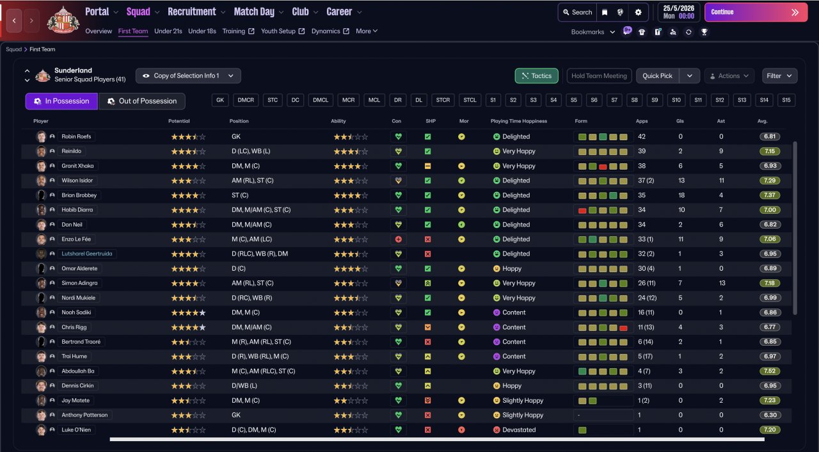Click the Training external link icon
The image size is (819, 452).
pyautogui.click(x=251, y=31)
